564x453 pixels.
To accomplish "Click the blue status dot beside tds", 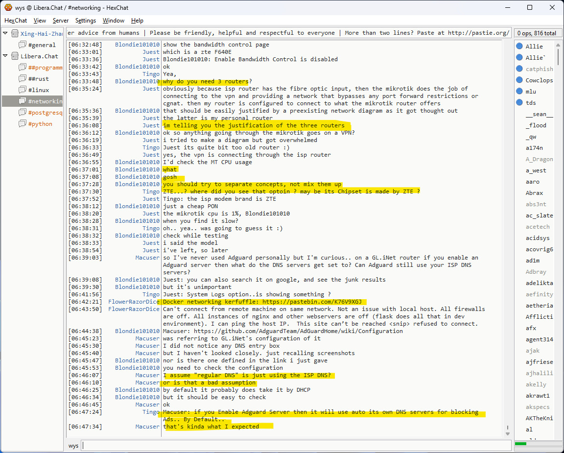I will pyautogui.click(x=519, y=103).
